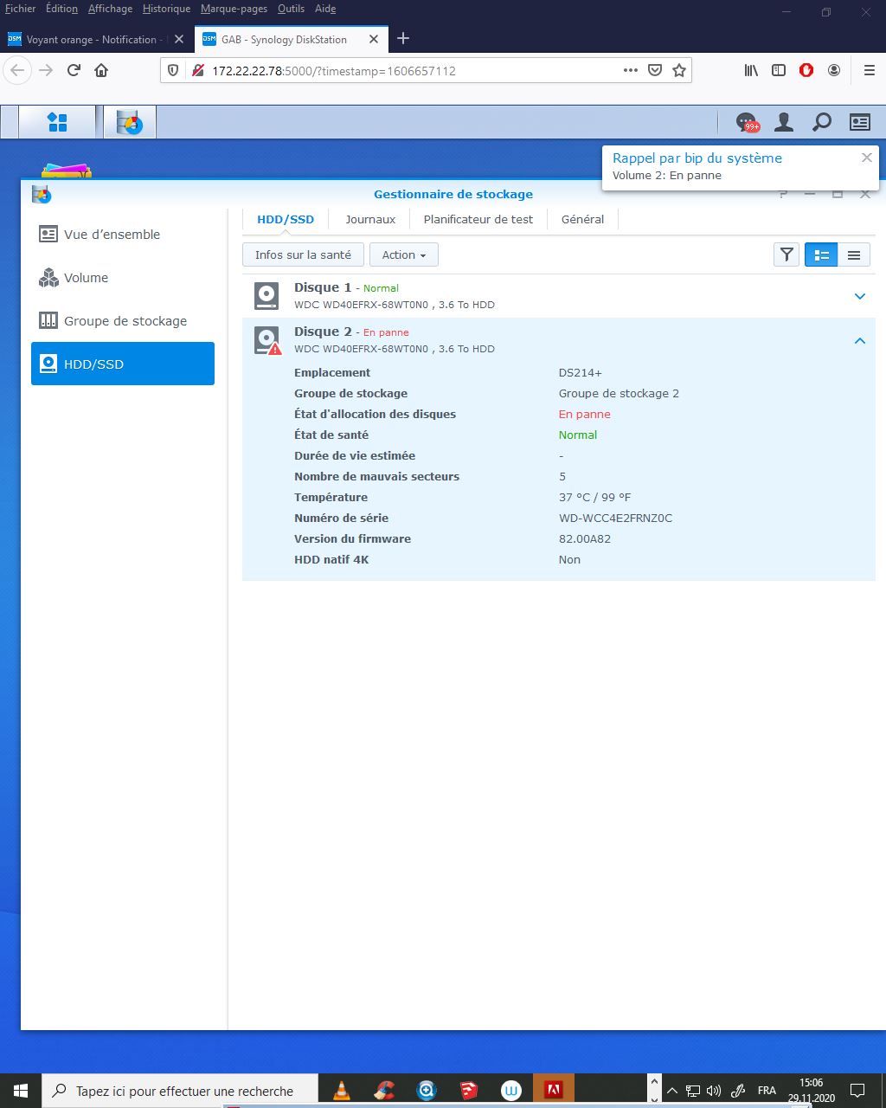Open the DSM widgets panel icon
Image resolution: width=886 pixels, height=1108 pixels.
pyautogui.click(x=859, y=123)
